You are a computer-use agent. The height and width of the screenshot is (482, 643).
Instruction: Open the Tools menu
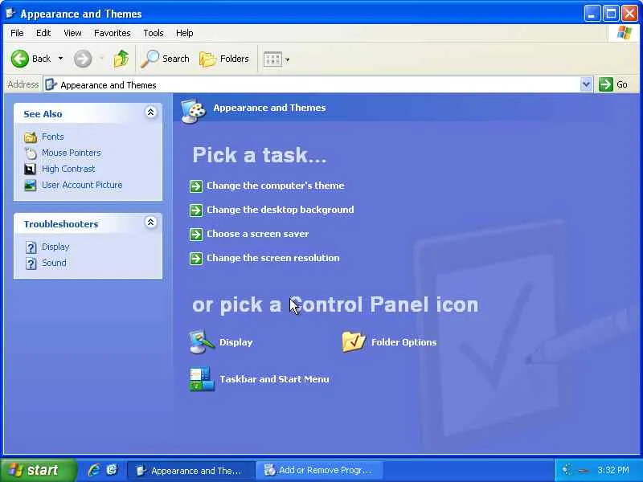tap(154, 33)
